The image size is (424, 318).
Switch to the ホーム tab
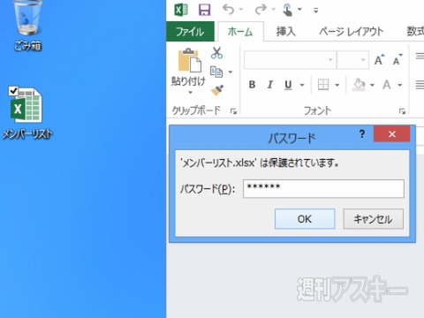[240, 32]
